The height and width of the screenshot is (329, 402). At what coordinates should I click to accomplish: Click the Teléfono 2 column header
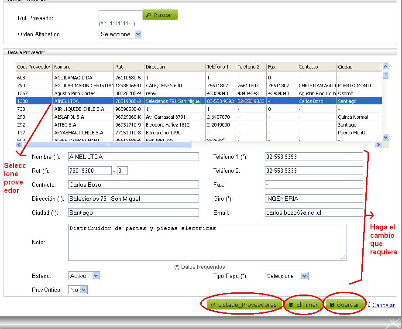251,67
